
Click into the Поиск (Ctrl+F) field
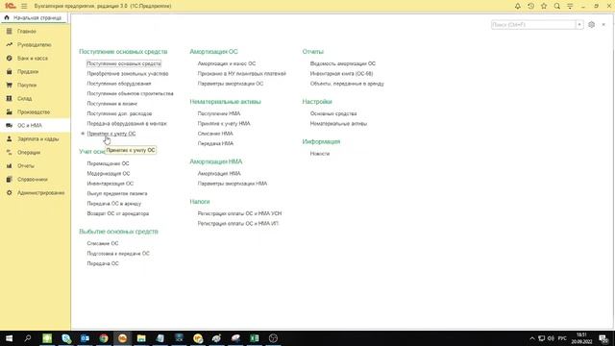pyautogui.click(x=533, y=25)
